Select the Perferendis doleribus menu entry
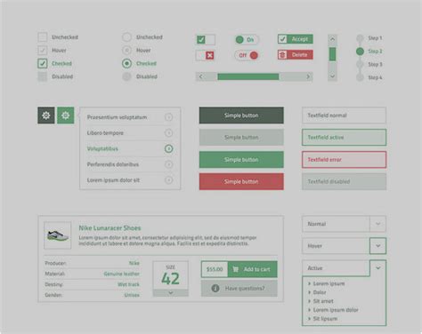422x334 pixels. click(x=130, y=164)
